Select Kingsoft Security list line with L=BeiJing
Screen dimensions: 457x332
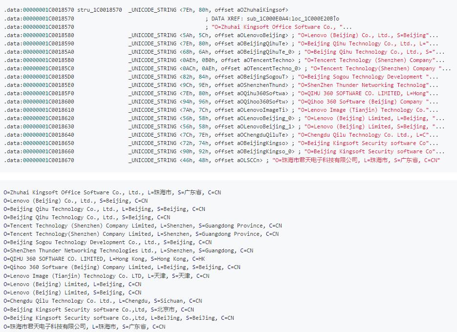119,318
